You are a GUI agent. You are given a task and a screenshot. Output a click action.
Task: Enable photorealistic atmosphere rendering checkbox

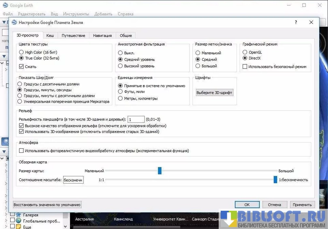tap(21, 151)
